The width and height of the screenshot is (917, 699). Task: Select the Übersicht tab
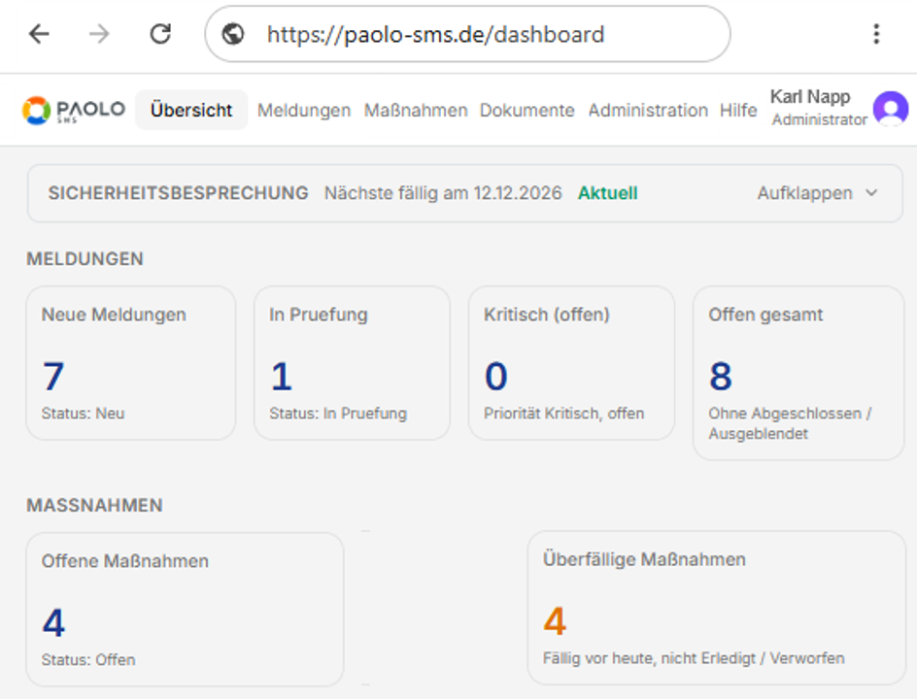[191, 110]
